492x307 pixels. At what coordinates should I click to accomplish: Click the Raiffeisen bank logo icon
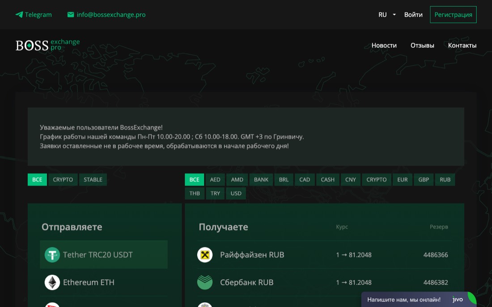205,255
